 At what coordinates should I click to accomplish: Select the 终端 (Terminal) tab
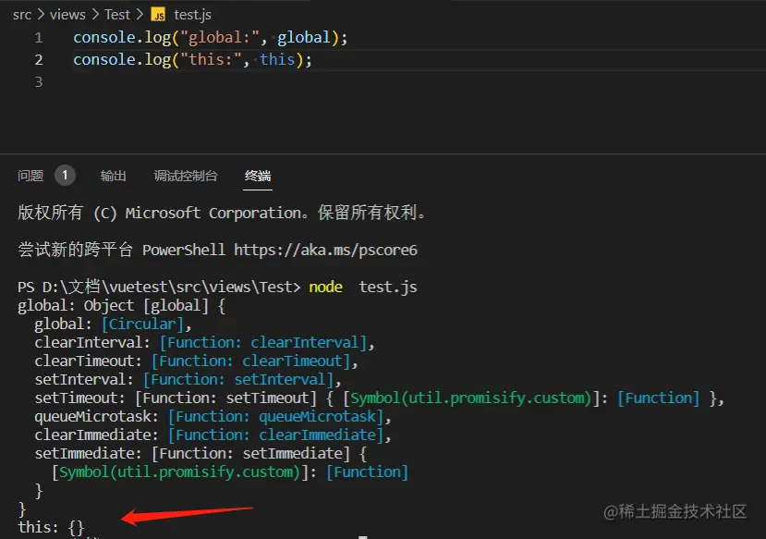coord(258,176)
